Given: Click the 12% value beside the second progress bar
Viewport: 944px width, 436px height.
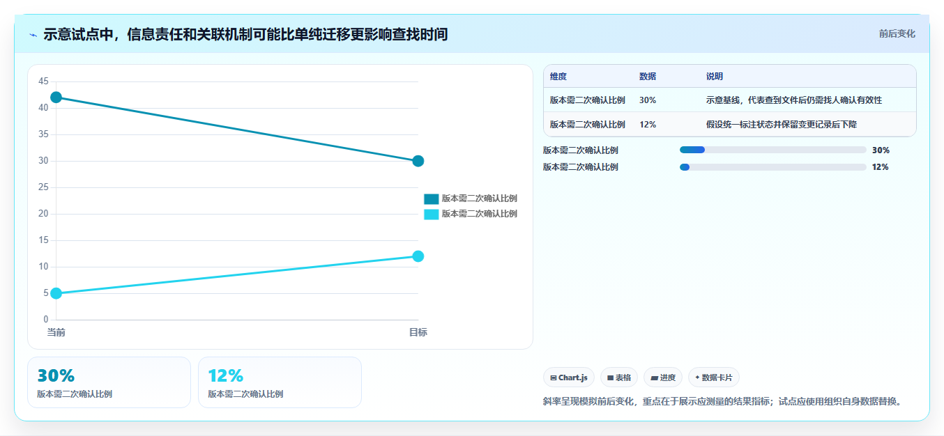Looking at the screenshot, I should 881,167.
